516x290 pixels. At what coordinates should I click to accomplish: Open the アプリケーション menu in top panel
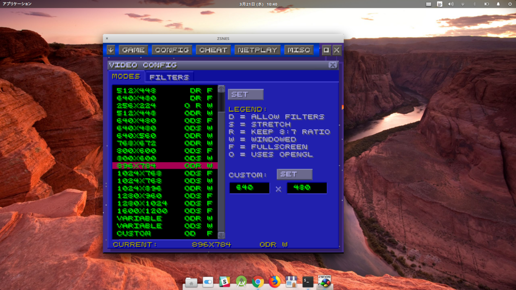click(x=17, y=4)
